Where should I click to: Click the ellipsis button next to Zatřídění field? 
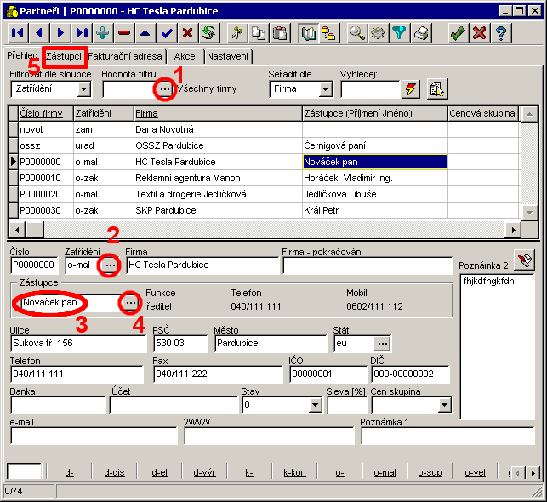pyautogui.click(x=110, y=265)
